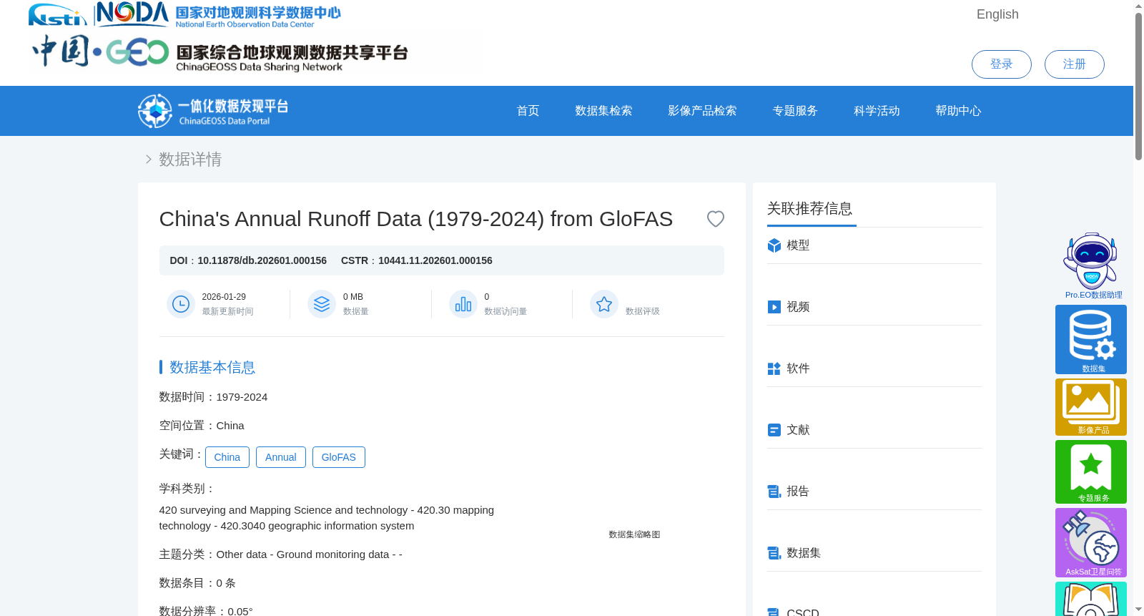Viewport: 1144px width, 616px height.
Task: Open the AskSat卫星问答 satellite tile
Action: click(x=1091, y=542)
